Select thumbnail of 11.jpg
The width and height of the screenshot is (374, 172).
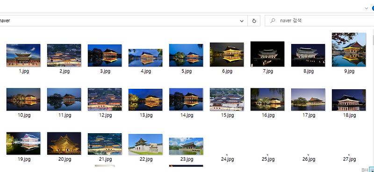click(64, 100)
